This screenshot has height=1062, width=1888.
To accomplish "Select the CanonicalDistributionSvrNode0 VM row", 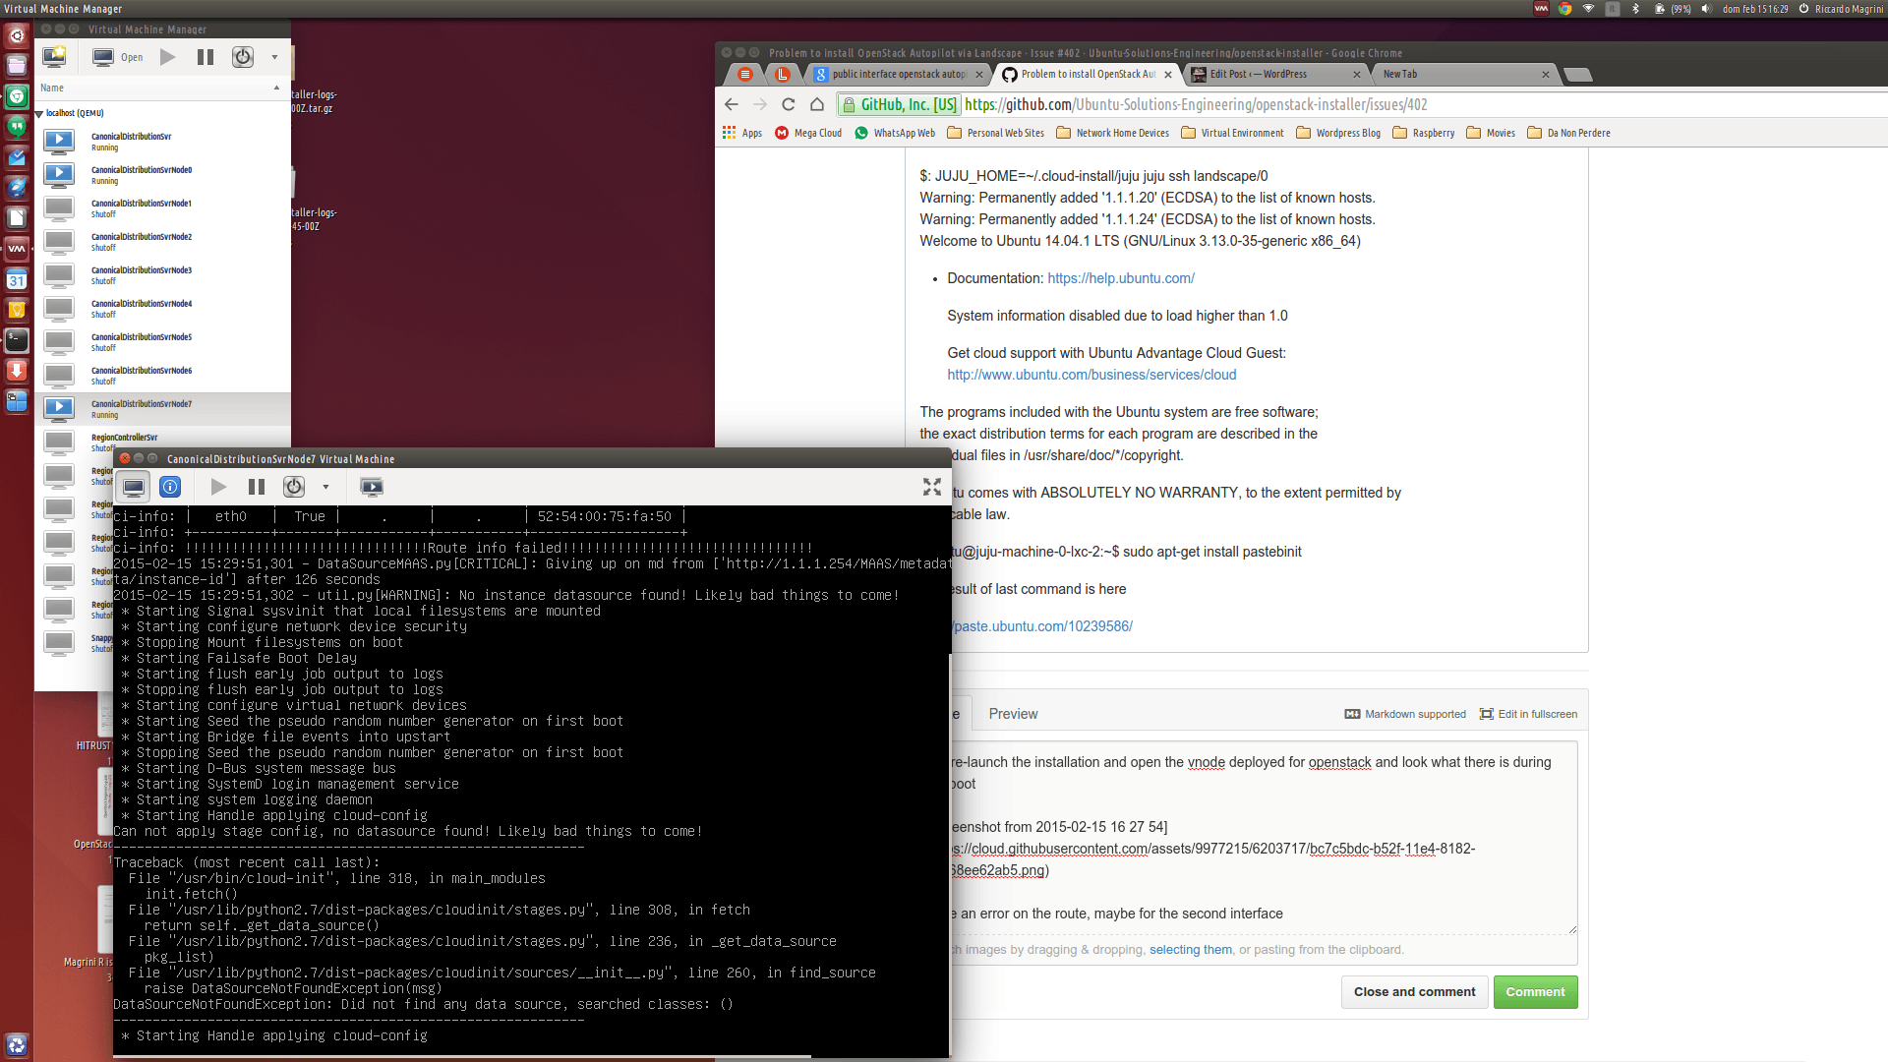I will point(162,175).
